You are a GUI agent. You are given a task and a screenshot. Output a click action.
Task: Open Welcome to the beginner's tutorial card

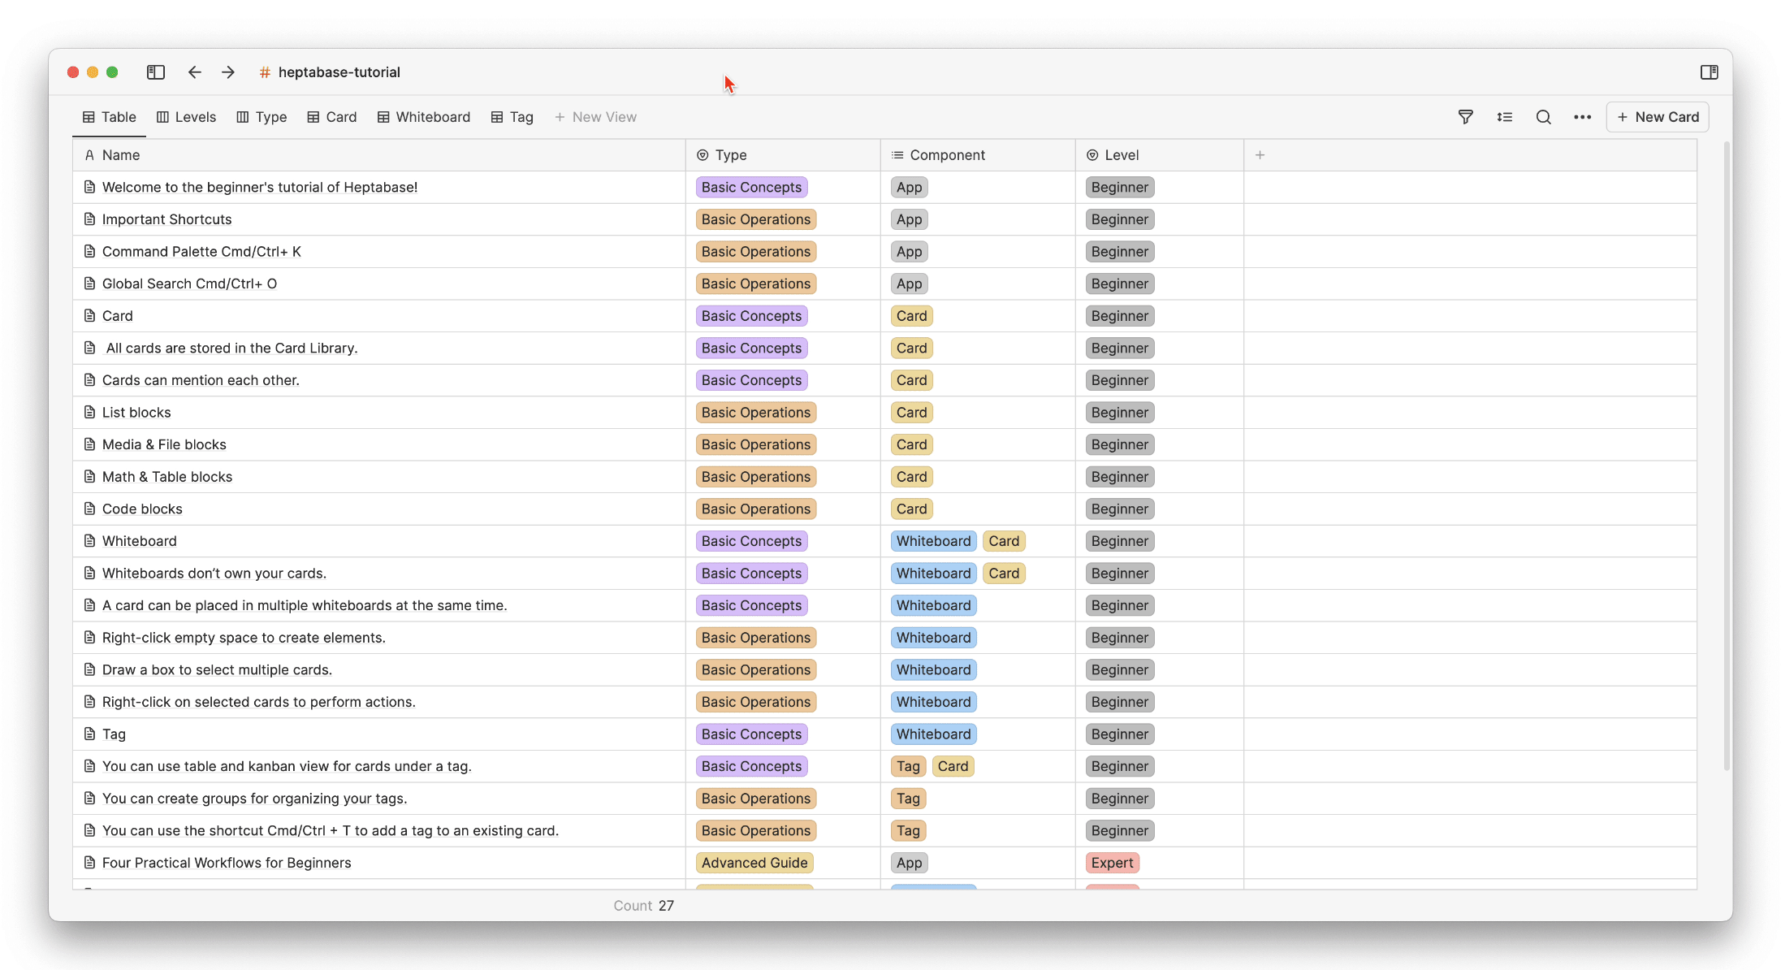pos(260,188)
